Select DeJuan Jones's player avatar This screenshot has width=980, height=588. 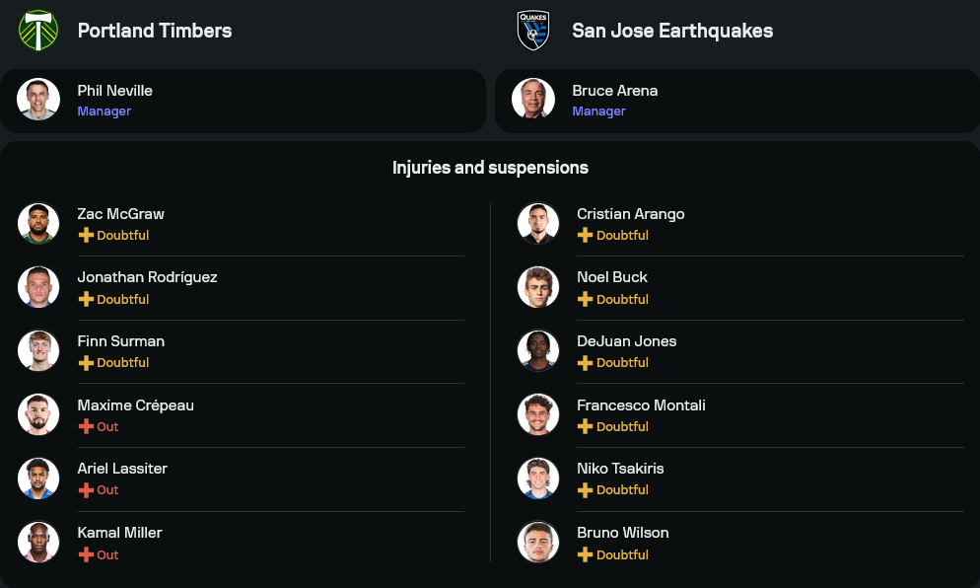click(x=538, y=351)
